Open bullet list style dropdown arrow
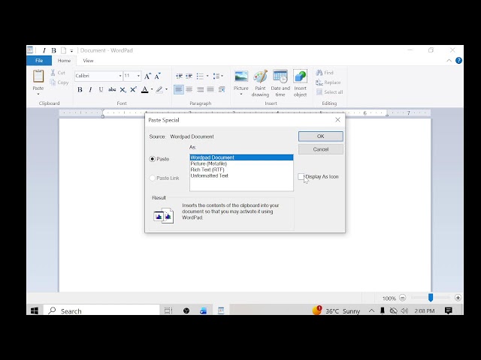Image resolution: width=481 pixels, height=360 pixels. pos(207,76)
